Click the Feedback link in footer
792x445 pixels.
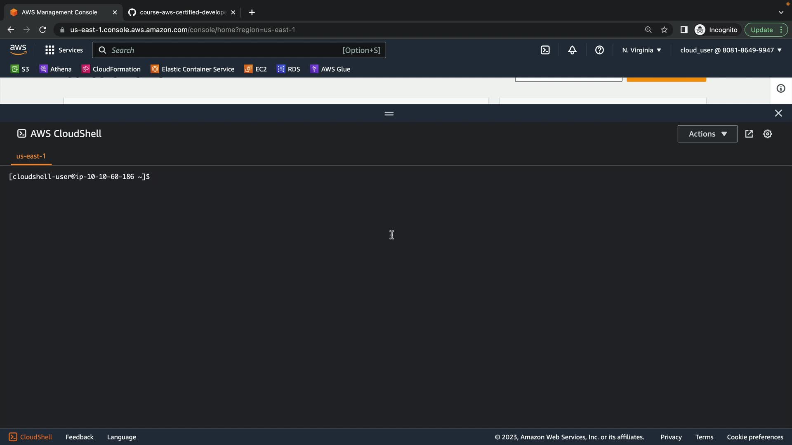click(x=79, y=437)
